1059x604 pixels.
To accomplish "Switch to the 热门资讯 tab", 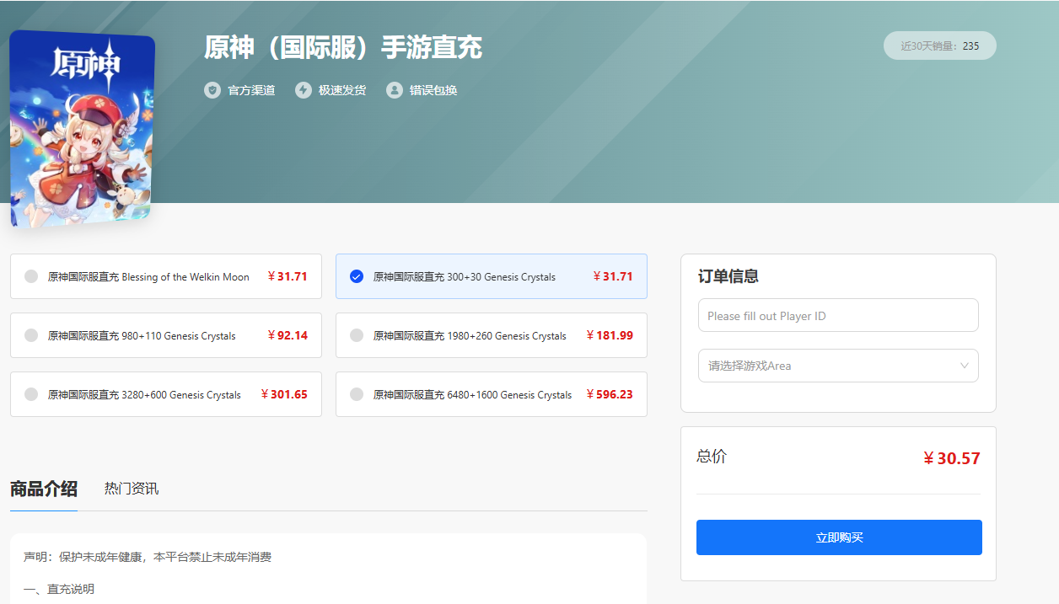I will [132, 489].
